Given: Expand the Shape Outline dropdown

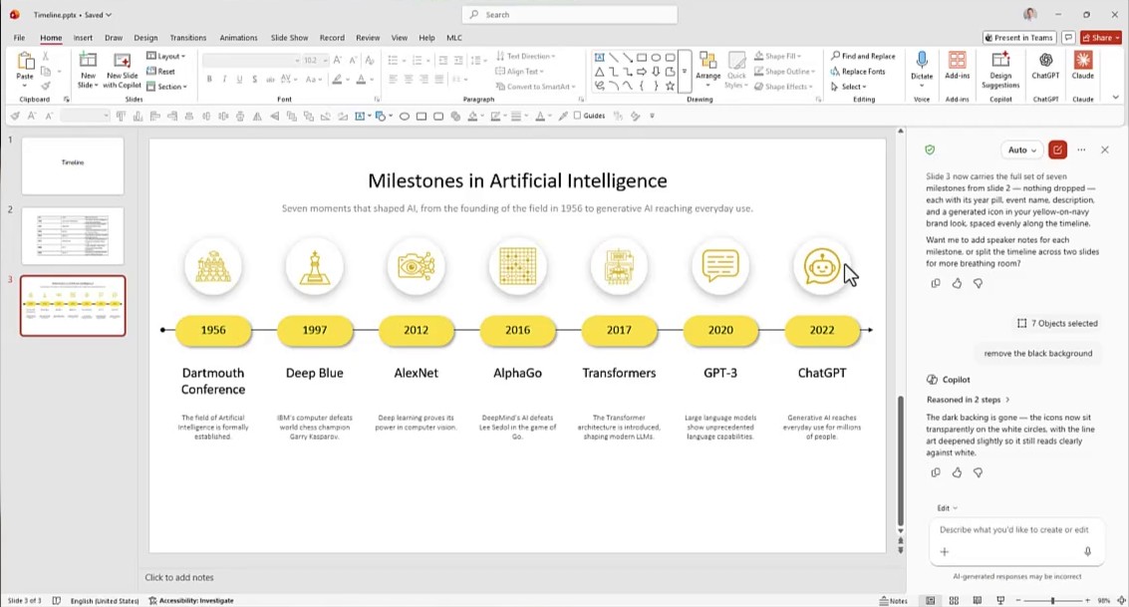Looking at the screenshot, I should (784, 72).
